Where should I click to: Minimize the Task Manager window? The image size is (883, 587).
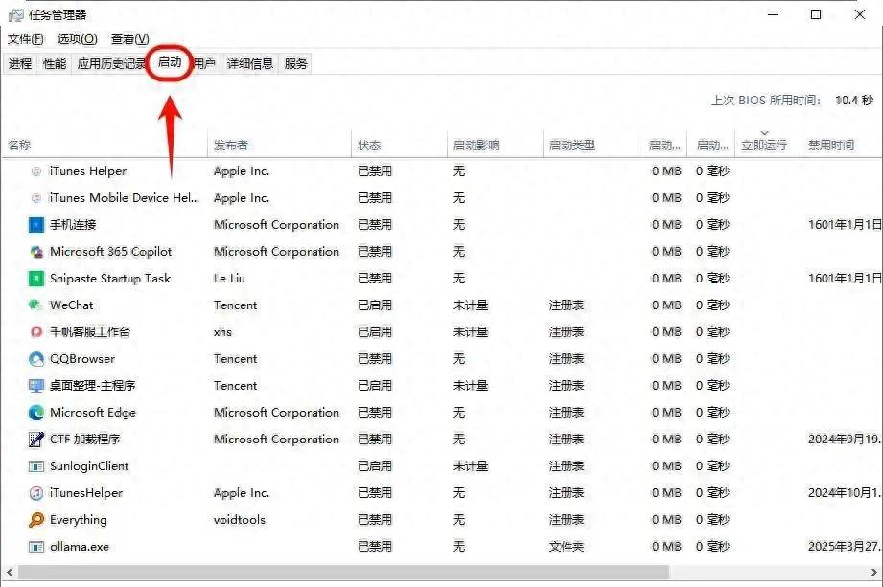[773, 14]
